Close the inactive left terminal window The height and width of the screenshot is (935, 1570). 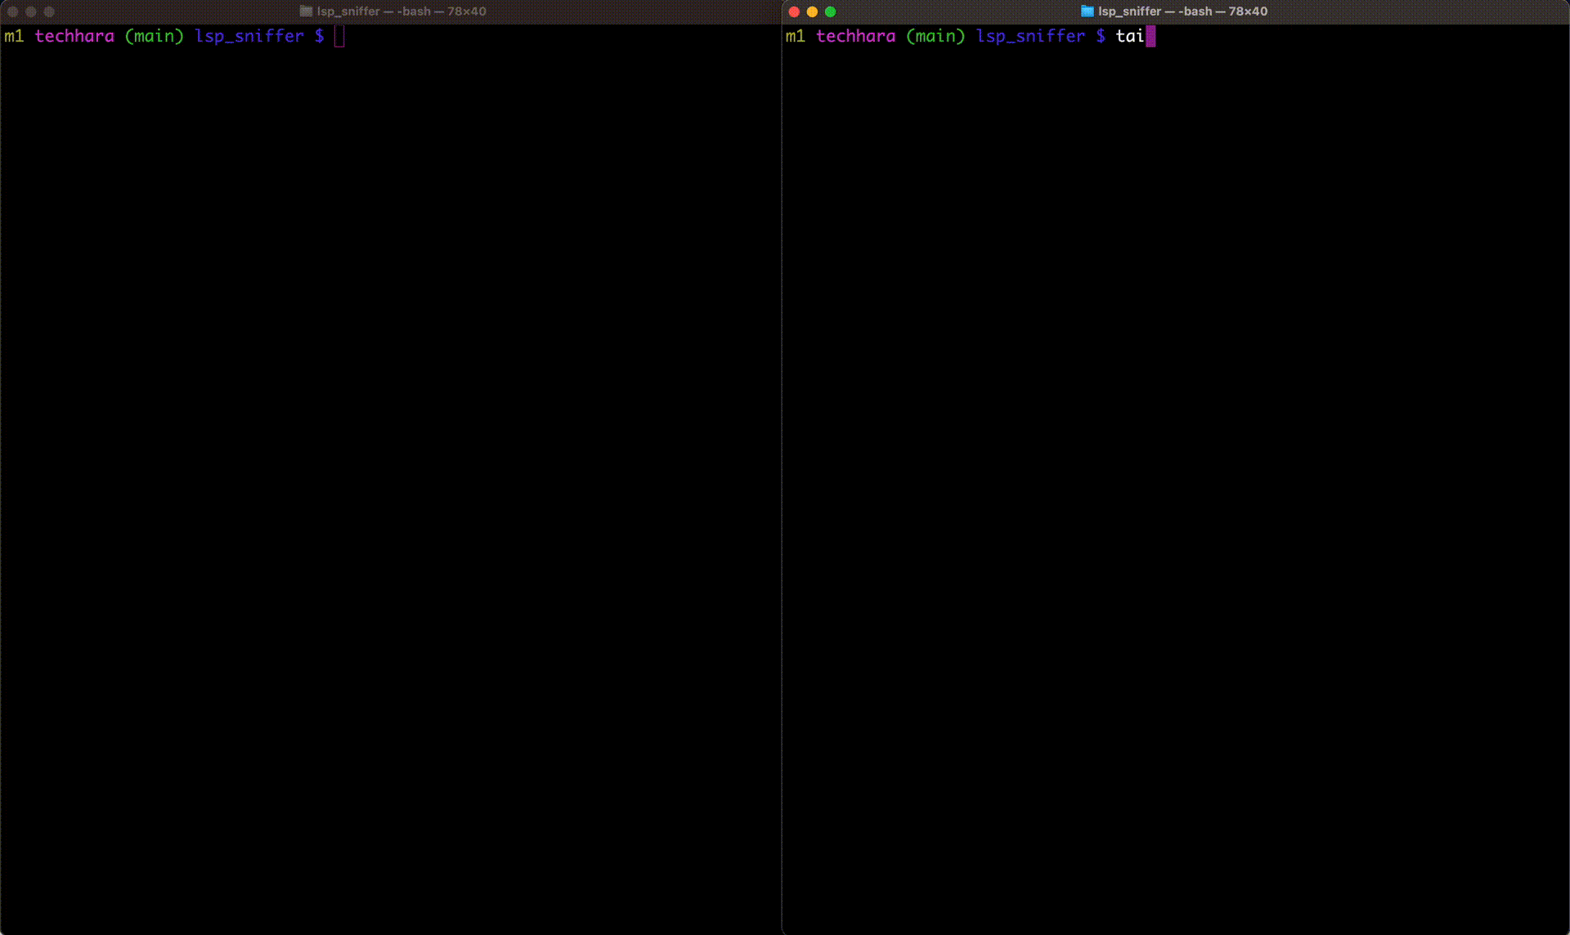click(12, 11)
